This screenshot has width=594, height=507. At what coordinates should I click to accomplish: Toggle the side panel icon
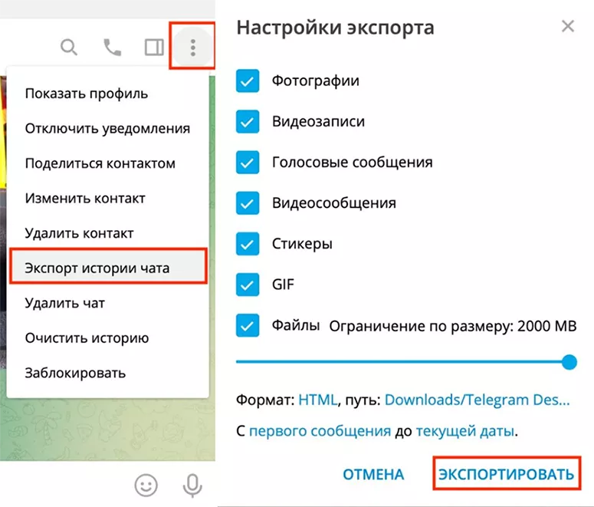point(154,48)
